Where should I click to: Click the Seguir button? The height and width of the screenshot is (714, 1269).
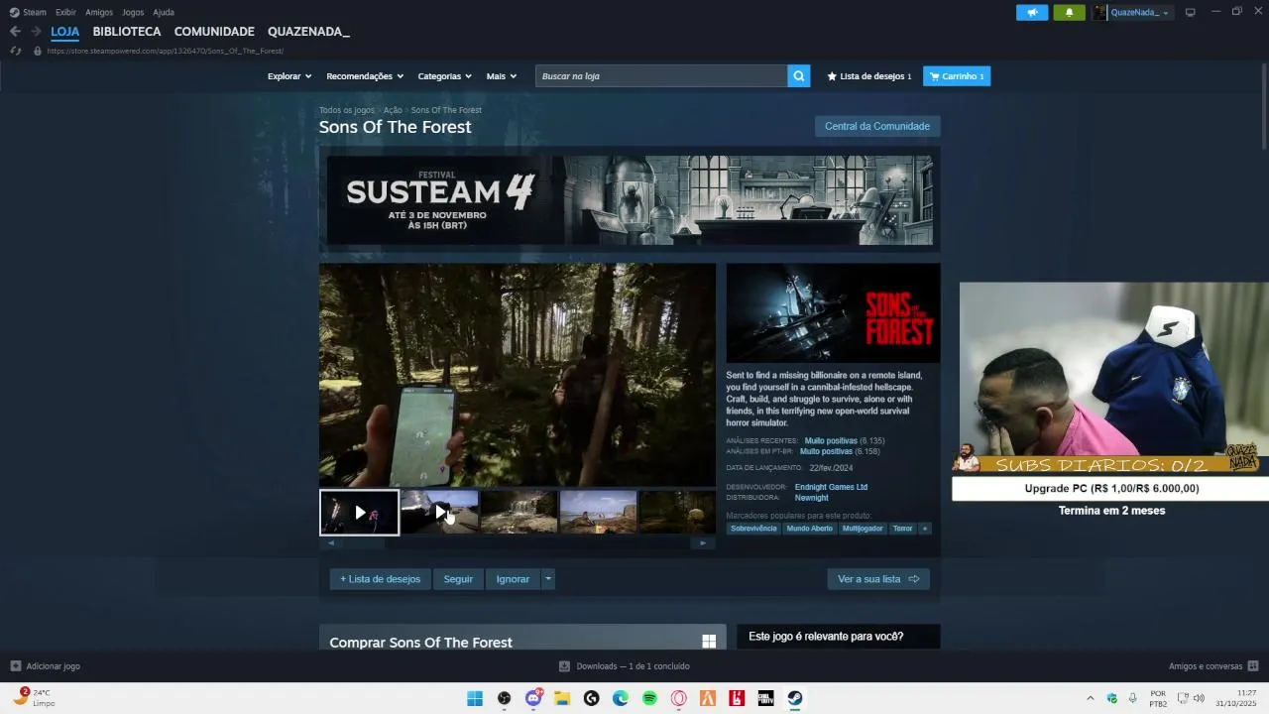click(458, 579)
